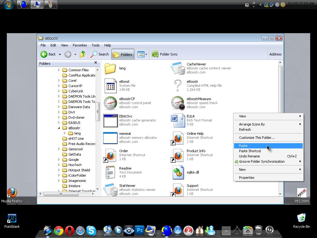This screenshot has height=238, width=317.
Task: Select the lang folder icon in file list
Action: [110, 68]
